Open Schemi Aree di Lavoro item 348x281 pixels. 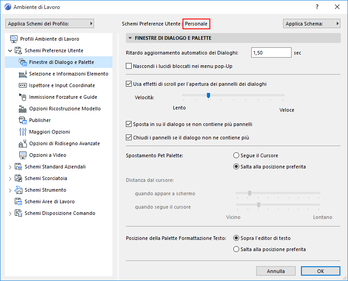(x=49, y=201)
